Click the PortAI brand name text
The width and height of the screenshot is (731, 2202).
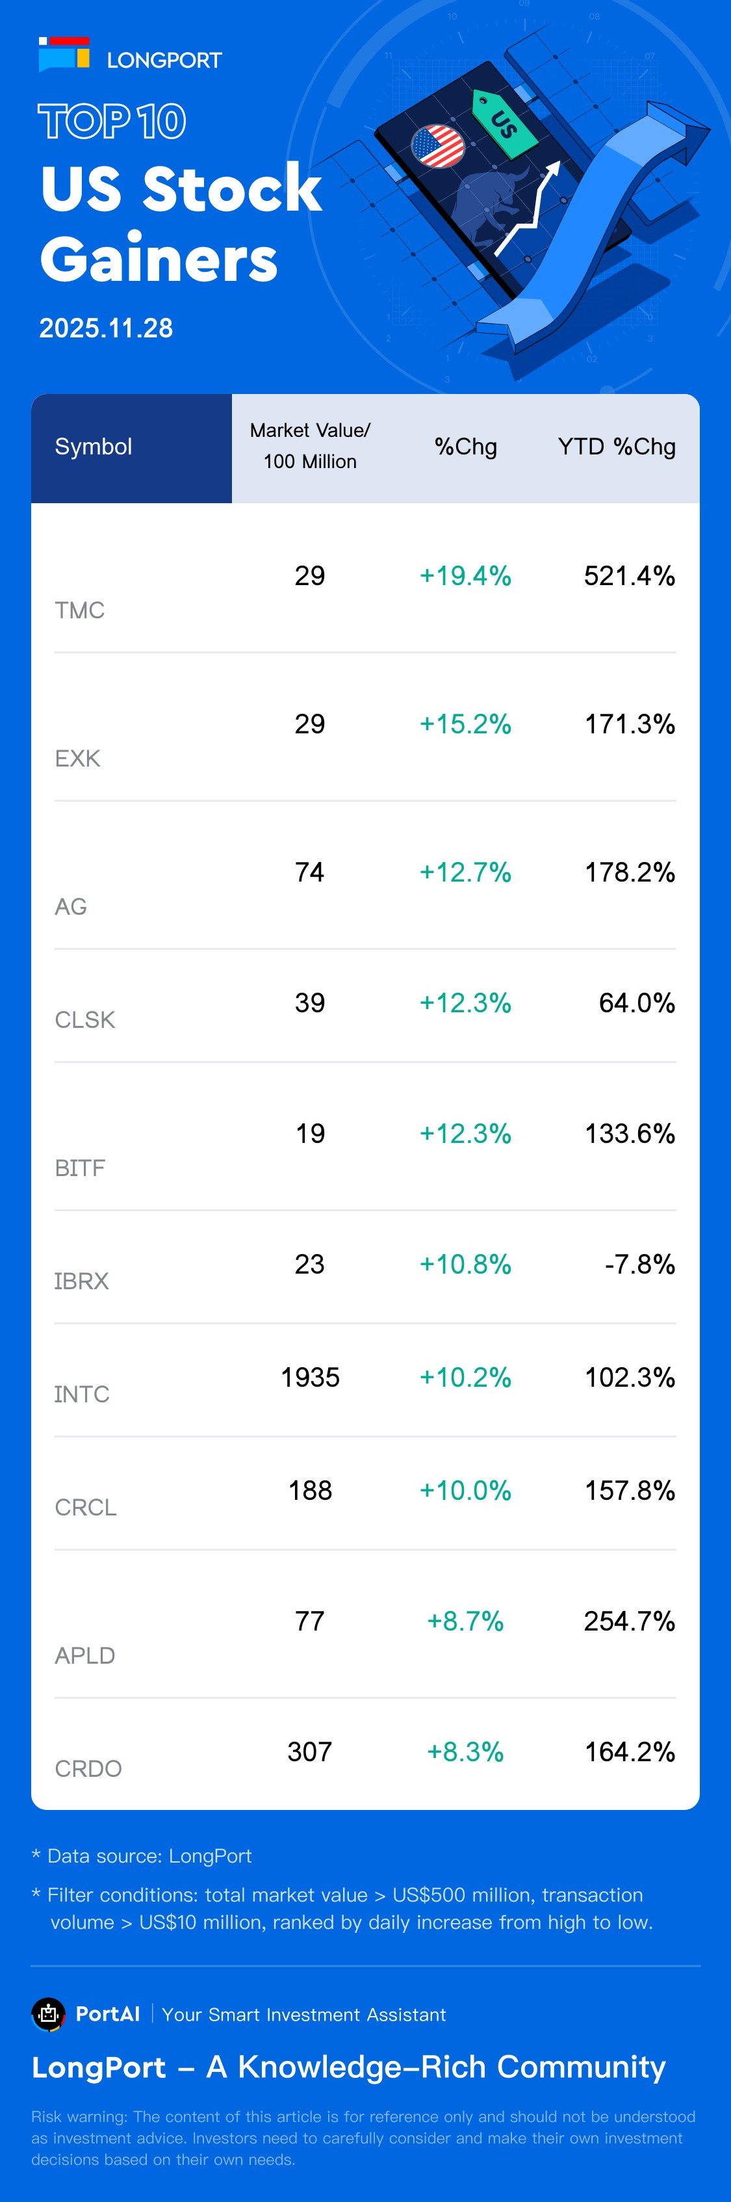tap(108, 2014)
